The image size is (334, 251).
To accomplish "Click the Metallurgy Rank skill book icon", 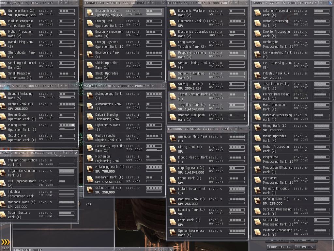I will click(90, 169).
